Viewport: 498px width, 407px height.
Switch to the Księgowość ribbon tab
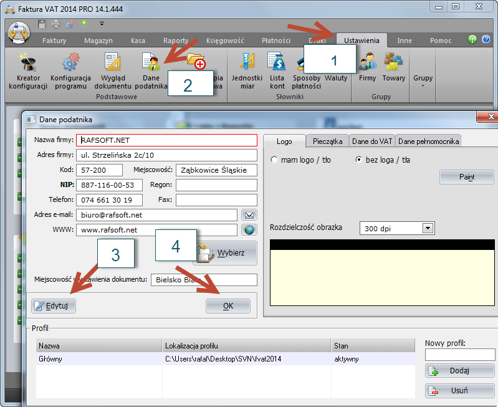225,41
